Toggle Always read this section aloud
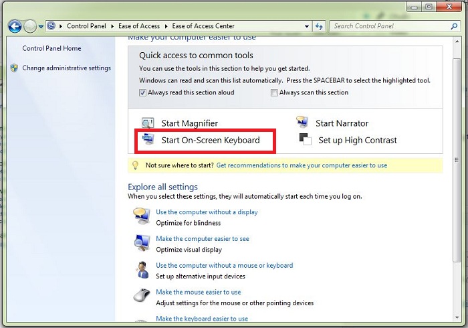 click(x=142, y=93)
